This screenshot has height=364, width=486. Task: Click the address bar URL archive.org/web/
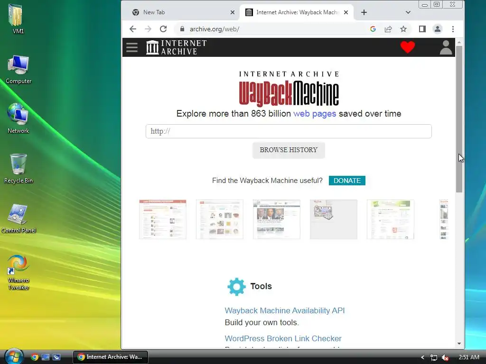(215, 29)
